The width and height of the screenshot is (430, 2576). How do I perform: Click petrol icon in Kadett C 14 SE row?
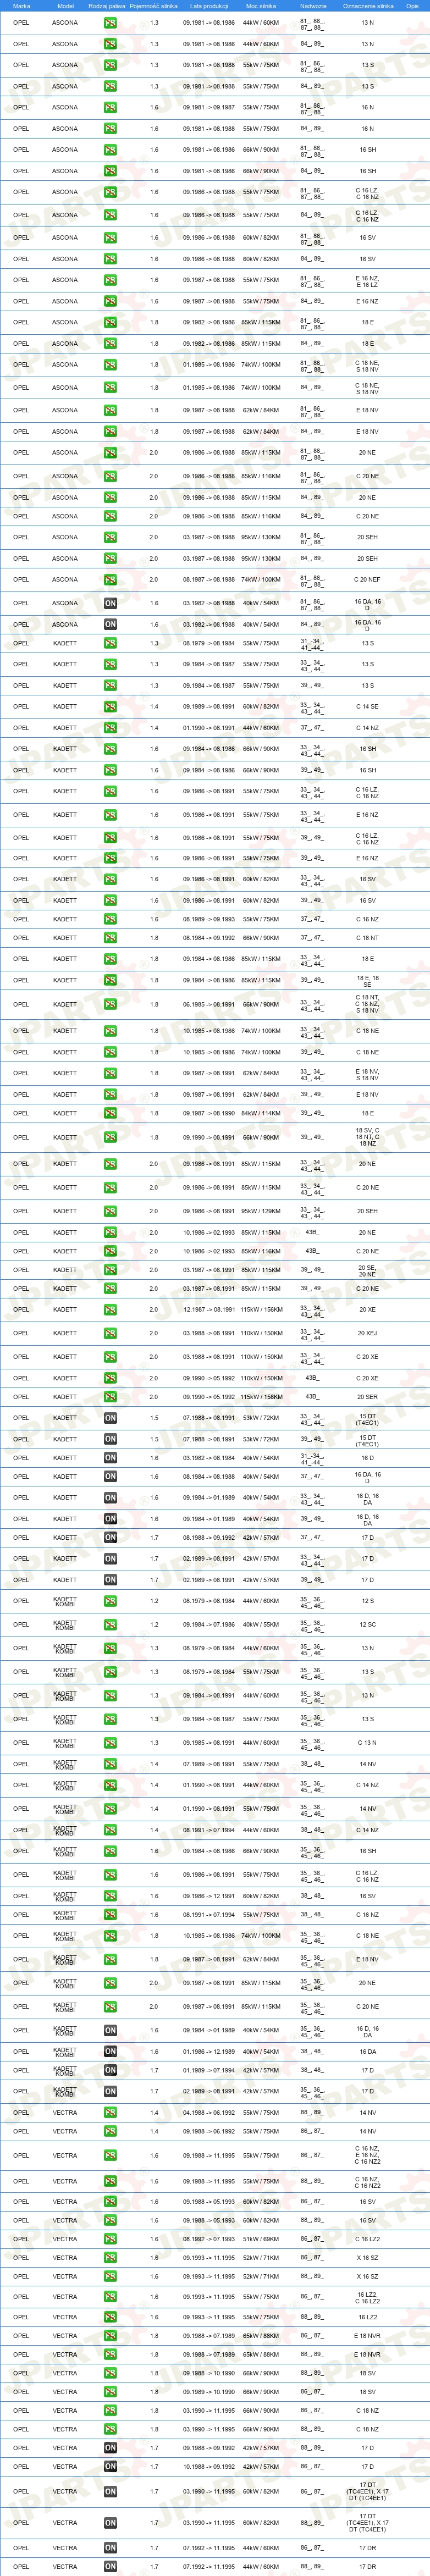(110, 707)
